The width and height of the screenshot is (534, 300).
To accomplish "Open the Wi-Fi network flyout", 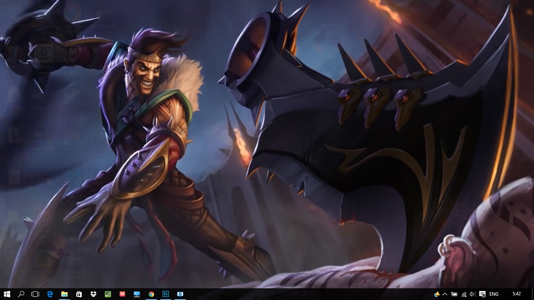I will (x=464, y=294).
